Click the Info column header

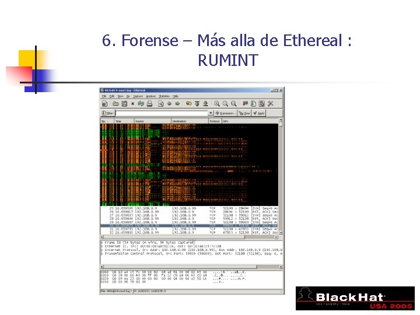pyautogui.click(x=250, y=121)
